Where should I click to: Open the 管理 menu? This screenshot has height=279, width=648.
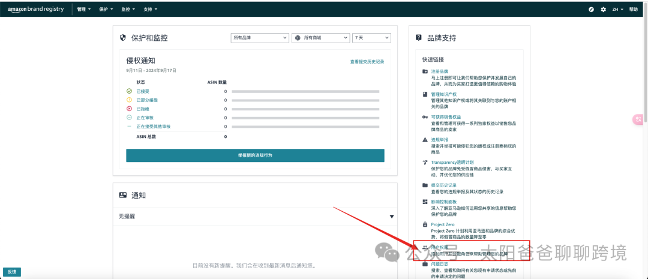pyautogui.click(x=84, y=9)
